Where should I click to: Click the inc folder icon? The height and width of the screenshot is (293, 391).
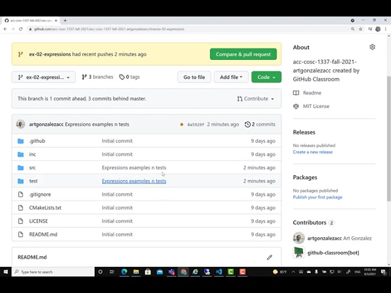point(21,154)
